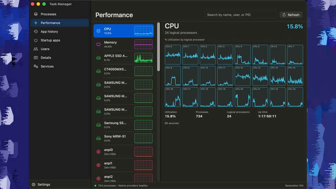This screenshot has height=189, width=336.
Task: Click the Details list icon
Action: click(x=36, y=57)
